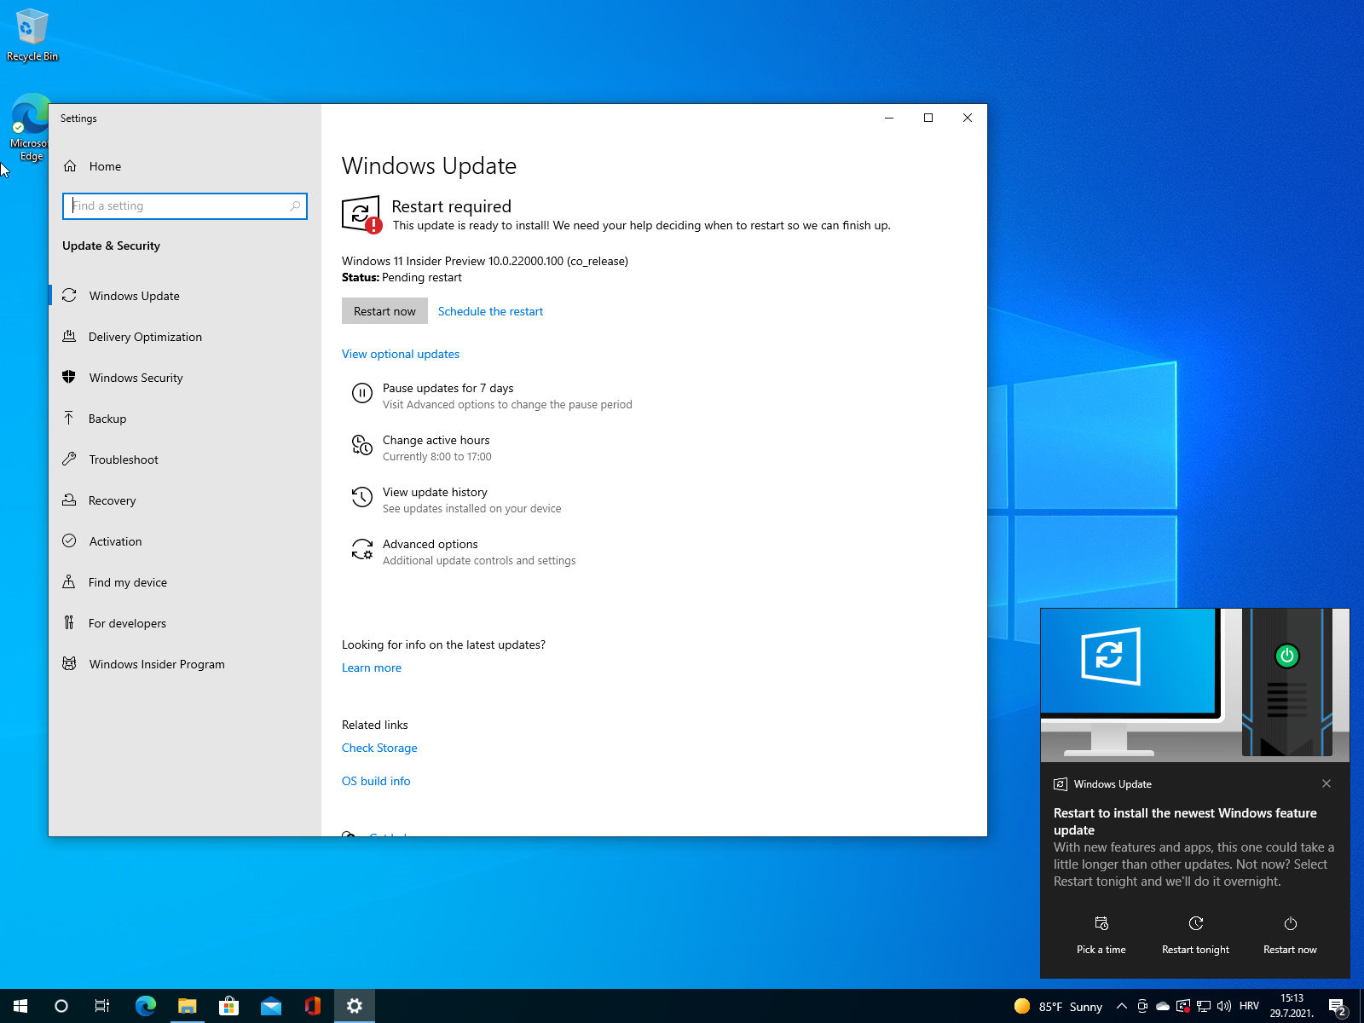Screen dimensions: 1364x1023
Task: Open Delivery Optimization settings page
Action: [x=145, y=337]
